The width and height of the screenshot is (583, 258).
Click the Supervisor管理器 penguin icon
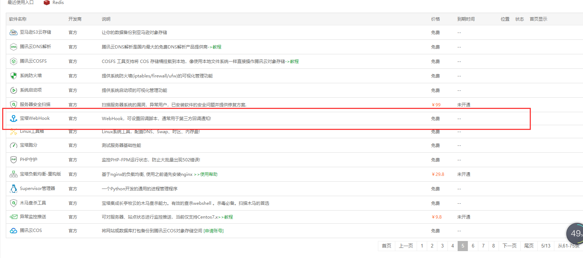point(13,189)
